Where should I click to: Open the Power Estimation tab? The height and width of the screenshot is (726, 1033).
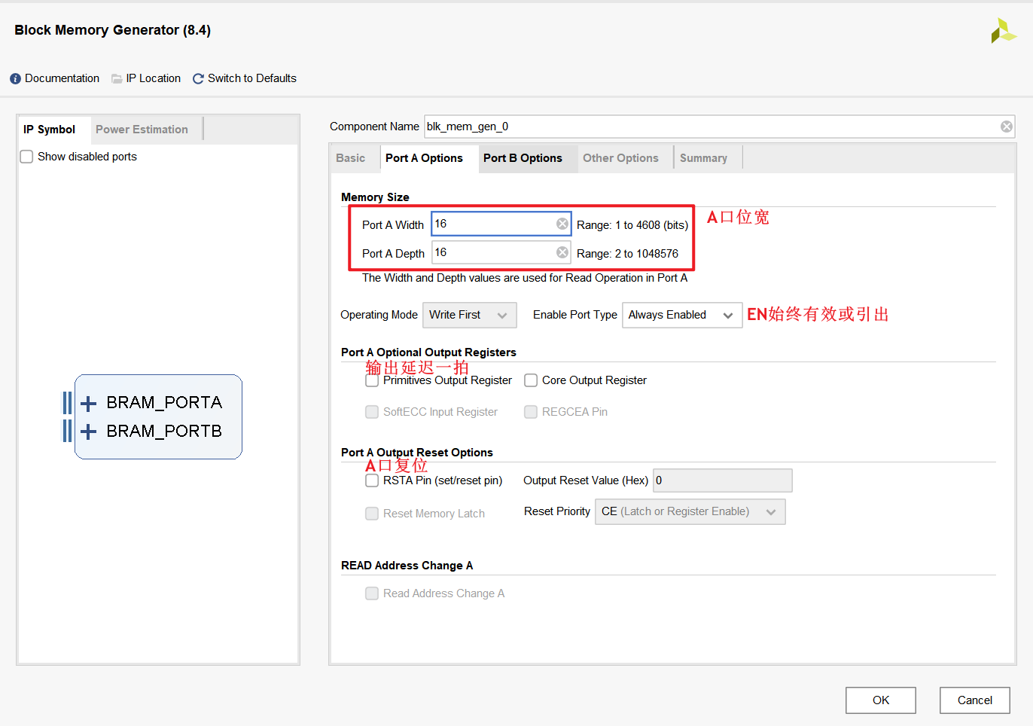tap(142, 130)
